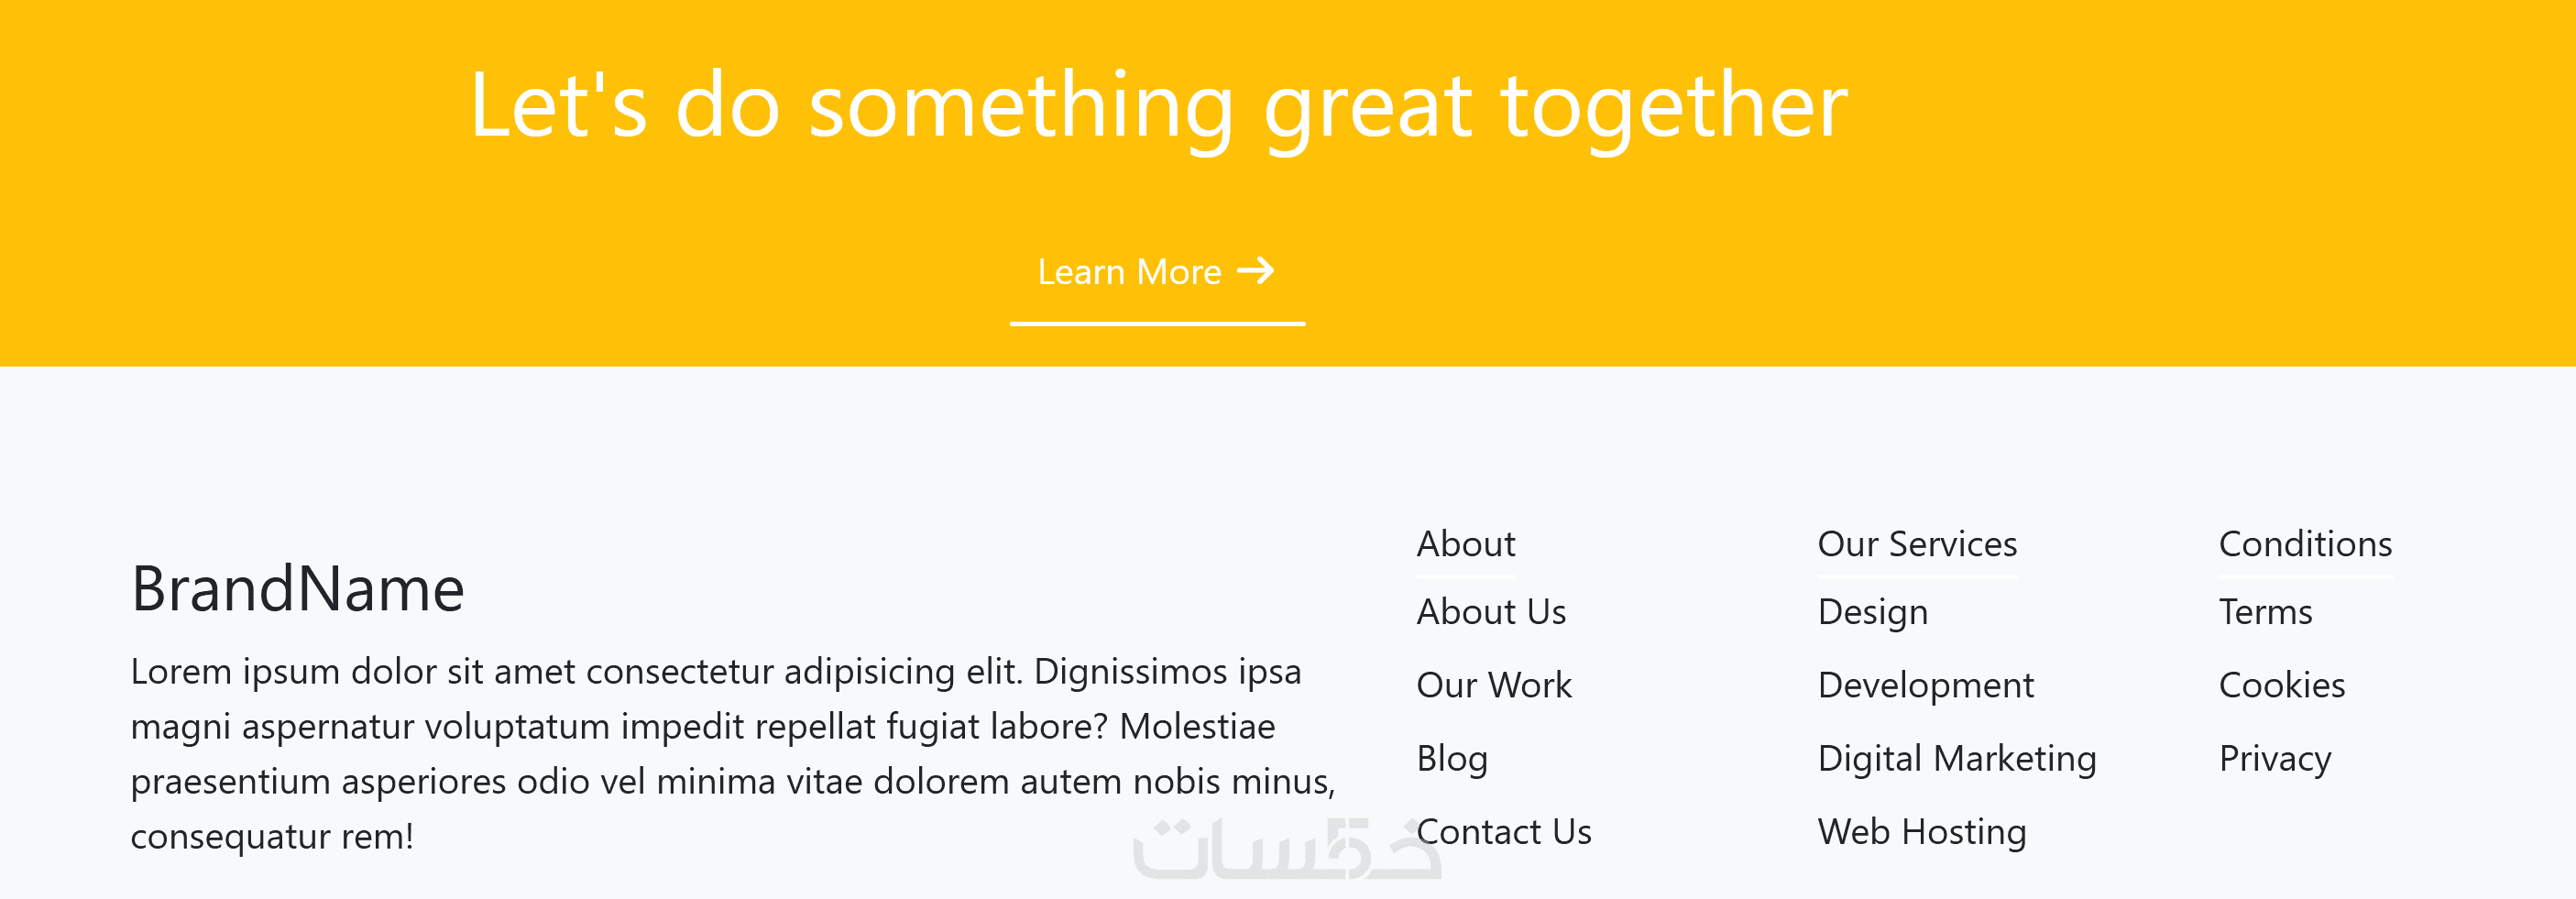2576x899 pixels.
Task: Open the Design services link
Action: tap(1872, 612)
